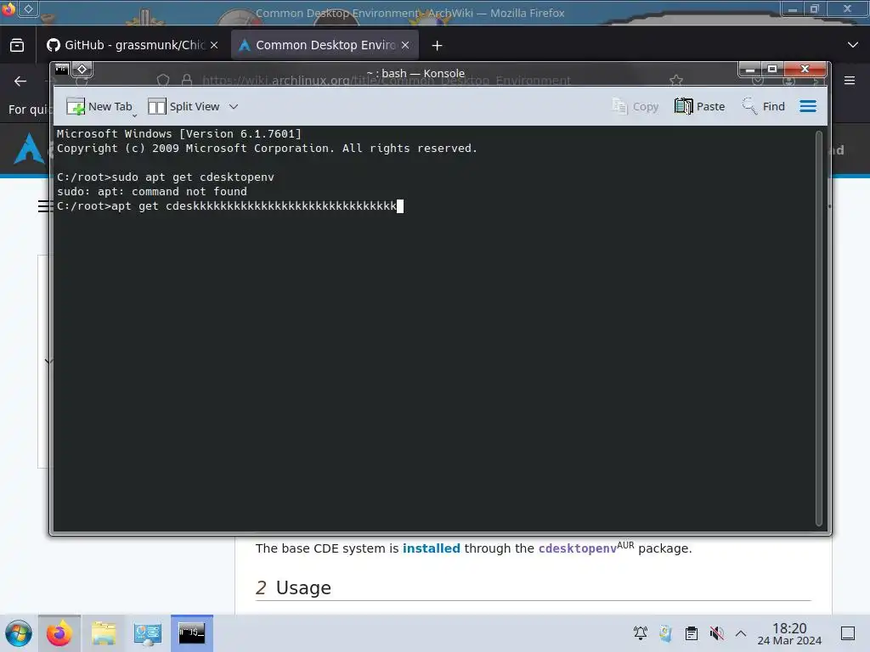Show hidden system tray icons
This screenshot has height=652, width=870.
point(741,633)
